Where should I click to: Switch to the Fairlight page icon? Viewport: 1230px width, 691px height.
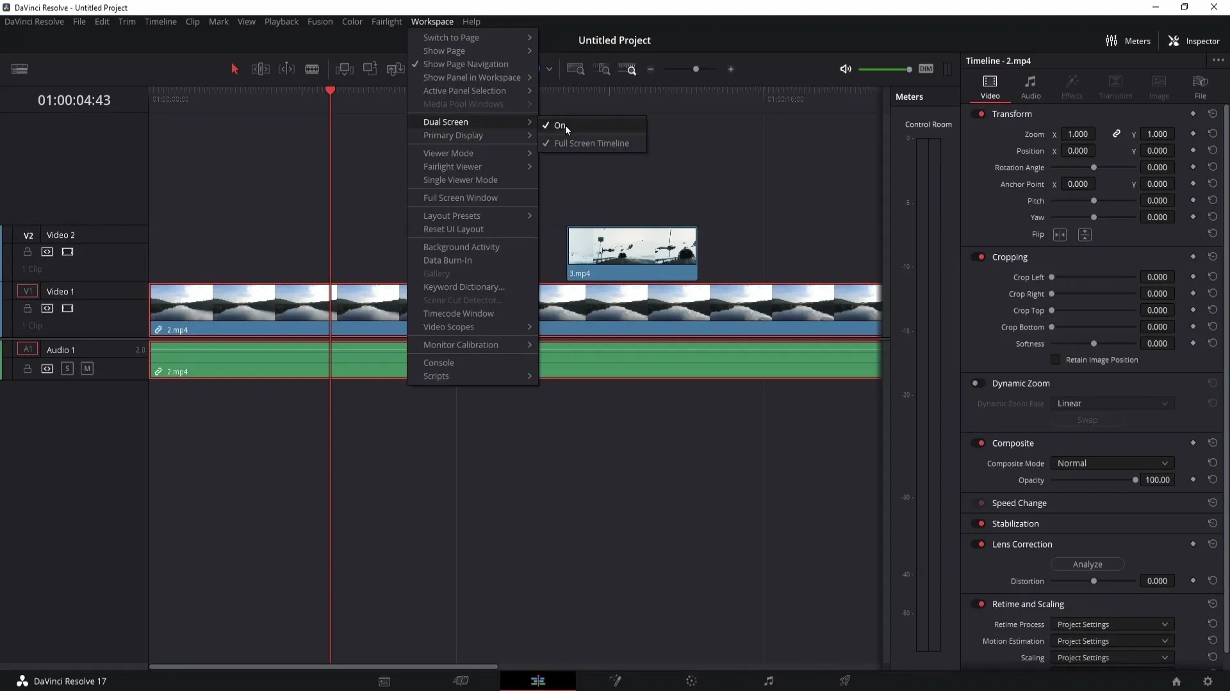[768, 681]
